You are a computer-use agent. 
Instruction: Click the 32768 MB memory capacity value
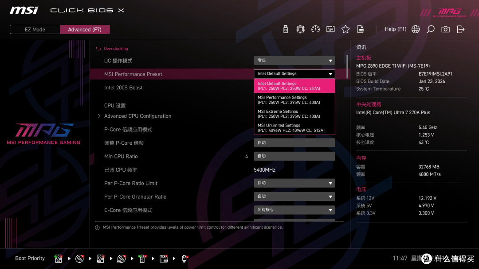(429, 167)
